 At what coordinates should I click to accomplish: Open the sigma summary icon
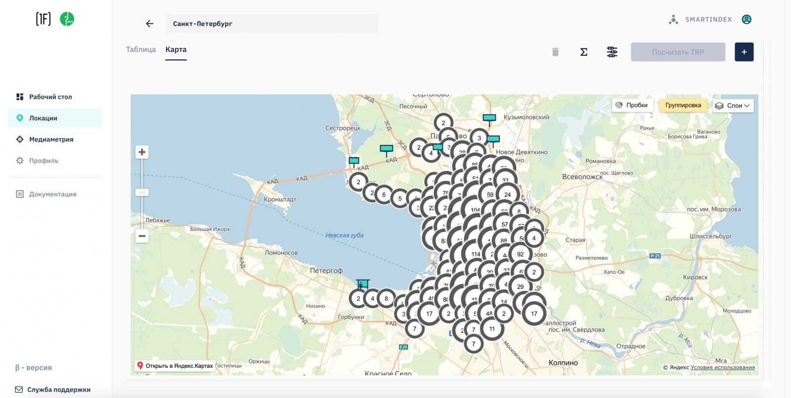point(584,52)
